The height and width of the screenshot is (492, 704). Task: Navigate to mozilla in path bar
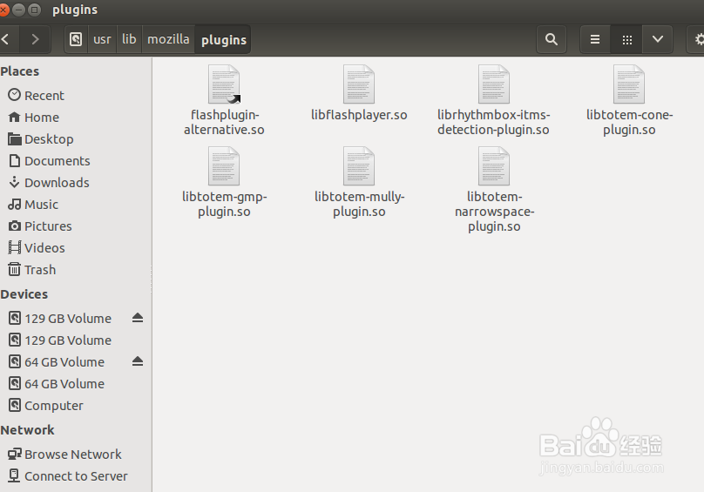coord(168,39)
